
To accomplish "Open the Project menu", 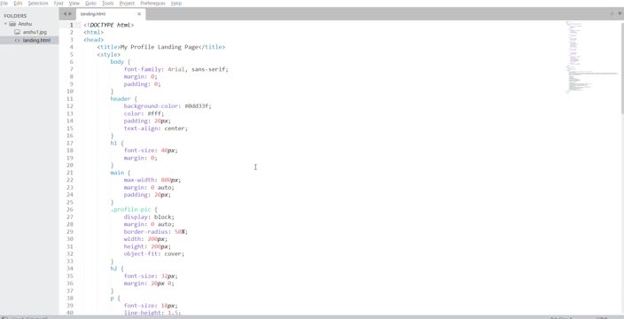I will 127,4.
